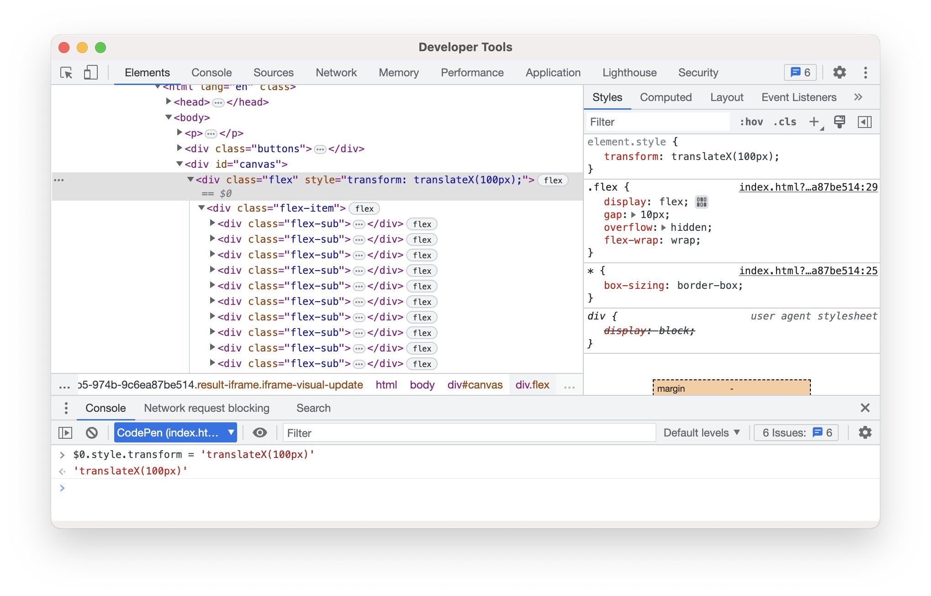Click the margin box in box model diagram
Screen dimensions: 931x596
pyautogui.click(x=731, y=388)
